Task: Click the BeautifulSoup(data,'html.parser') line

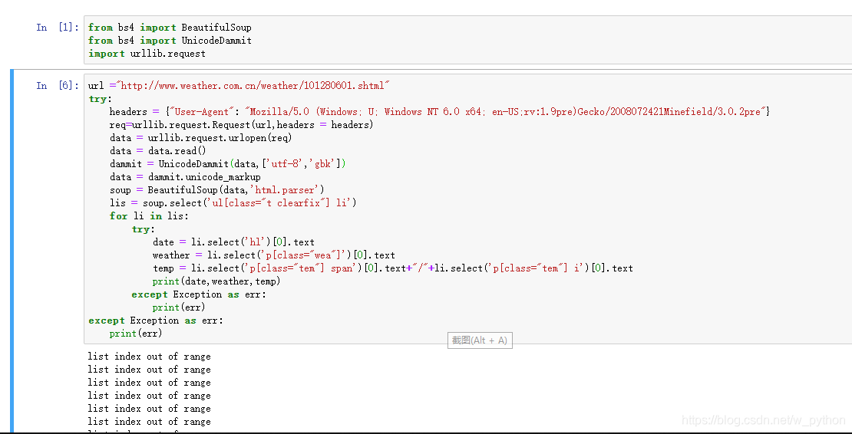Action: [x=216, y=190]
